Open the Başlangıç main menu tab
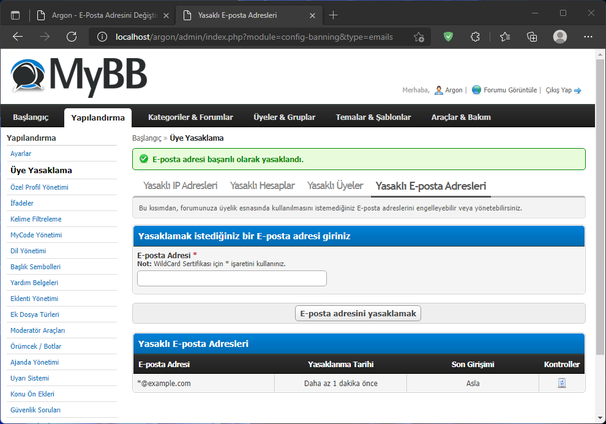Screen dimensions: 606x424 (31, 117)
